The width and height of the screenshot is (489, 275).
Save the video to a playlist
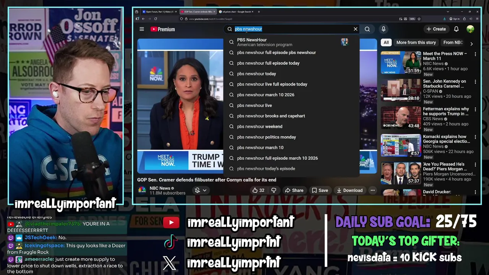coord(320,190)
